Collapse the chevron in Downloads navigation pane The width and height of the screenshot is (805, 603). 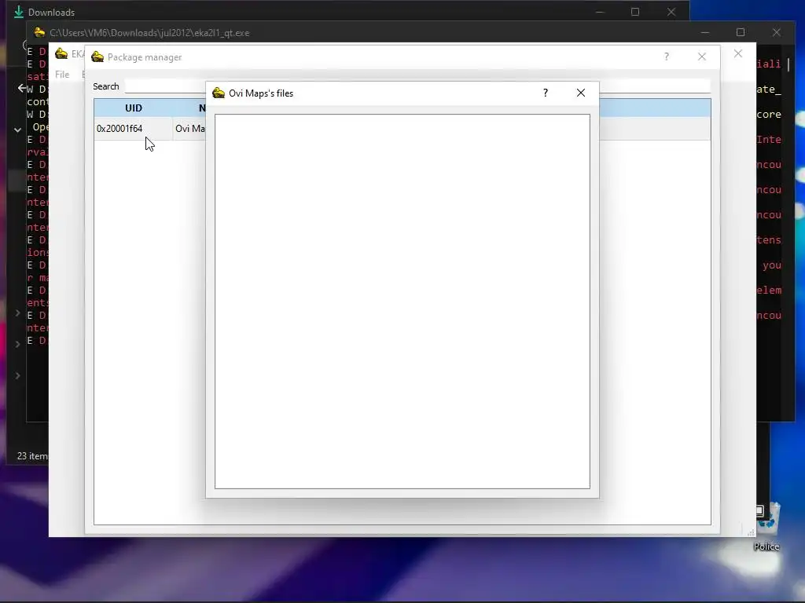click(x=17, y=130)
